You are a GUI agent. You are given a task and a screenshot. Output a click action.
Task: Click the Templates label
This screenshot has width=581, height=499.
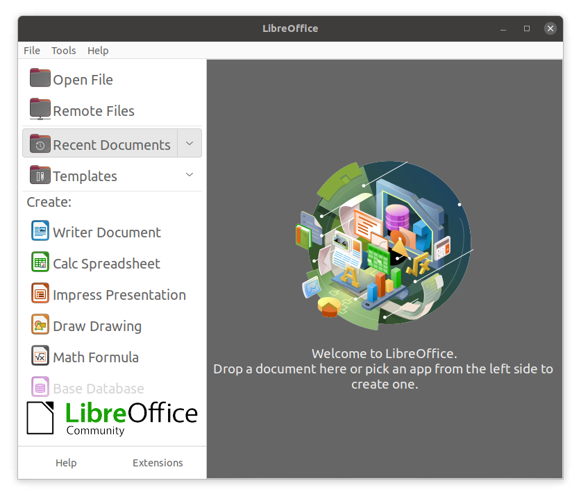pos(85,176)
